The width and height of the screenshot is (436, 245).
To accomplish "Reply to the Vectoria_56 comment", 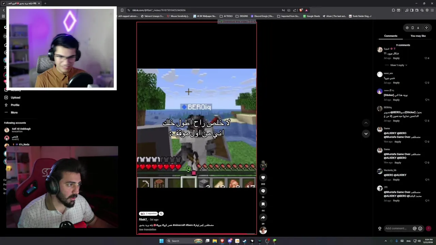I will [x=396, y=180].
